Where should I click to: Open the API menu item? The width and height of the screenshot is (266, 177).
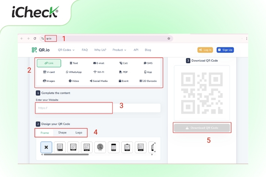click(136, 50)
